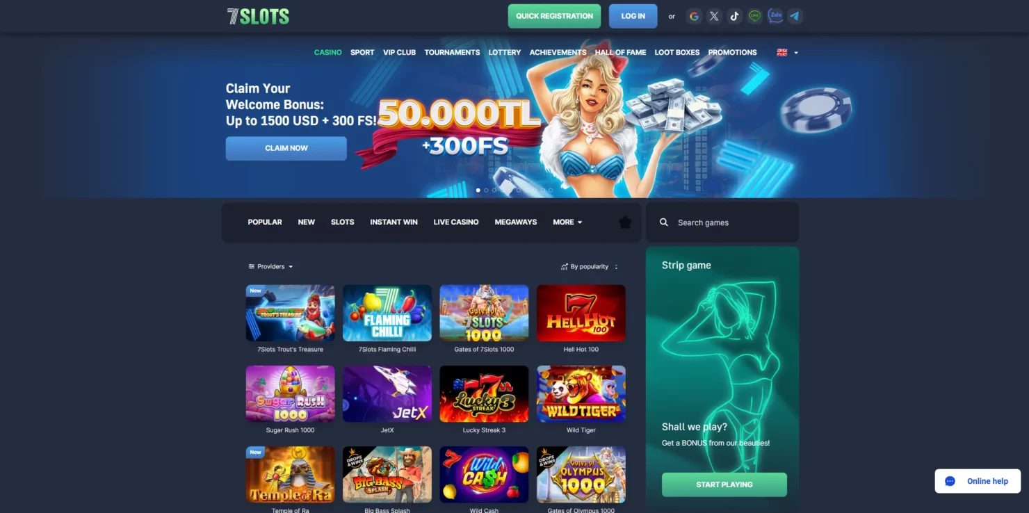Open the TOURNAMENTS menu item

(x=452, y=52)
